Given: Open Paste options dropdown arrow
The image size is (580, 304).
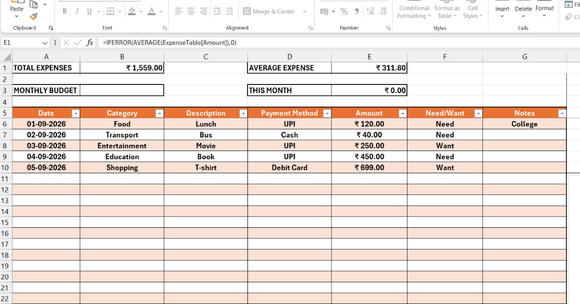Looking at the screenshot, I should [x=17, y=16].
